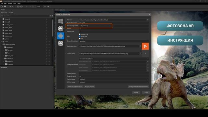This screenshot has width=208, height=117.
Task: Toggle visibility eye for Frame_instr row
Action: point(49,56)
